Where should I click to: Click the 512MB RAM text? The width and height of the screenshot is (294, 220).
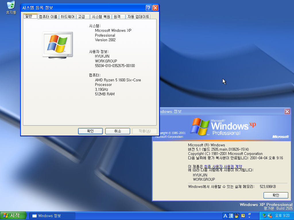pos(105,94)
